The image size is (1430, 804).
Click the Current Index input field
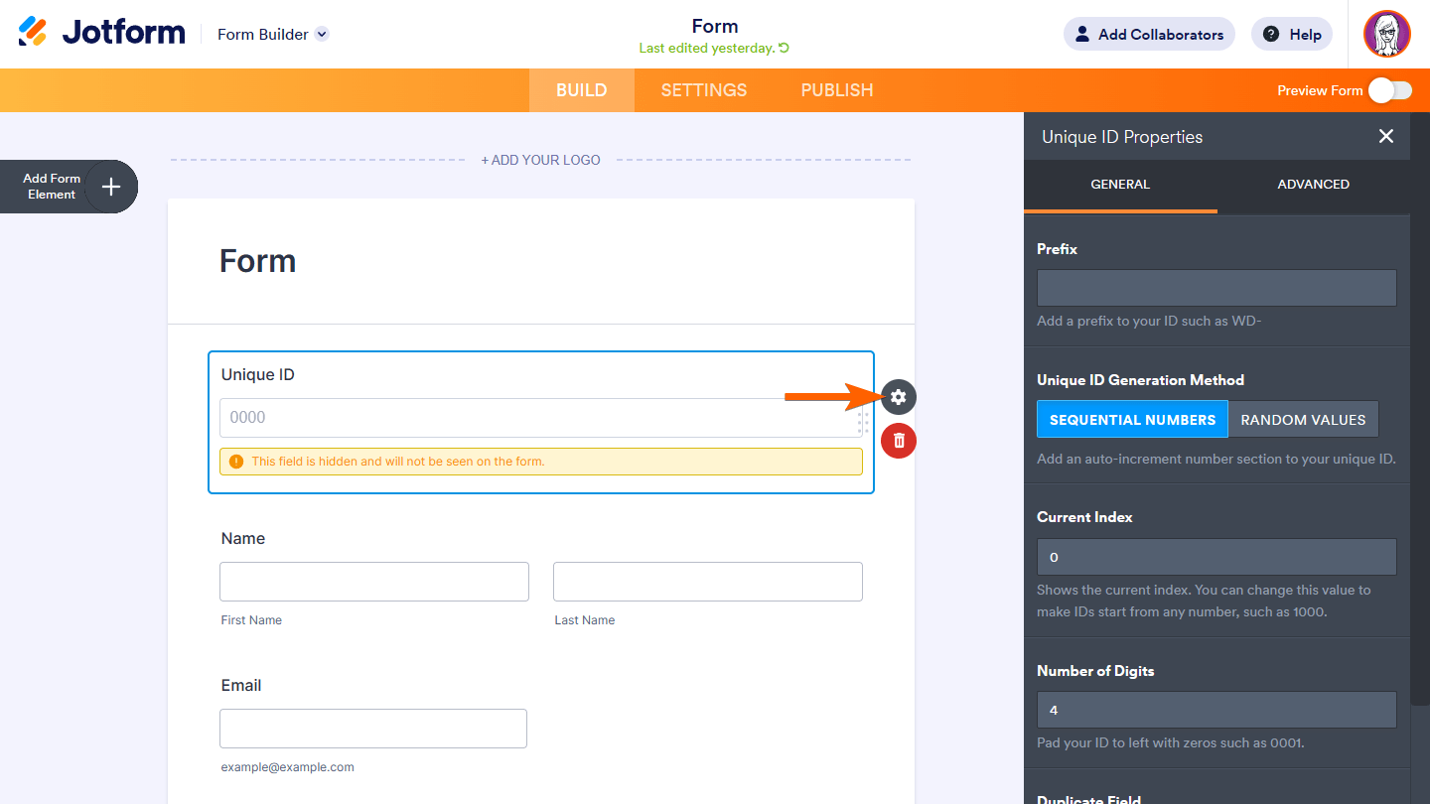tap(1216, 557)
